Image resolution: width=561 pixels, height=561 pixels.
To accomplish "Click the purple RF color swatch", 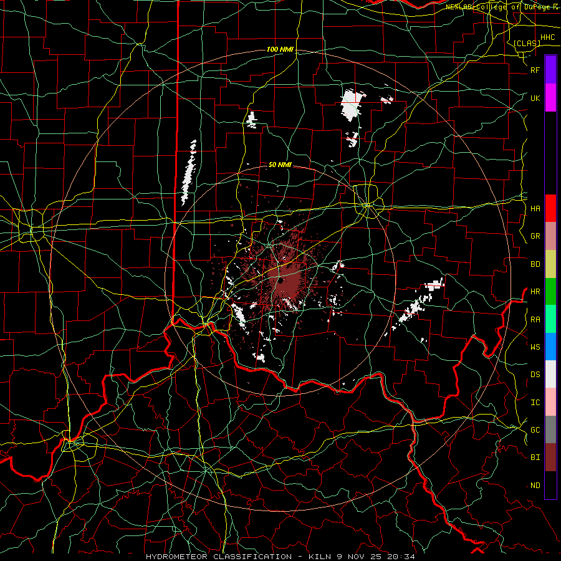I will [x=550, y=70].
